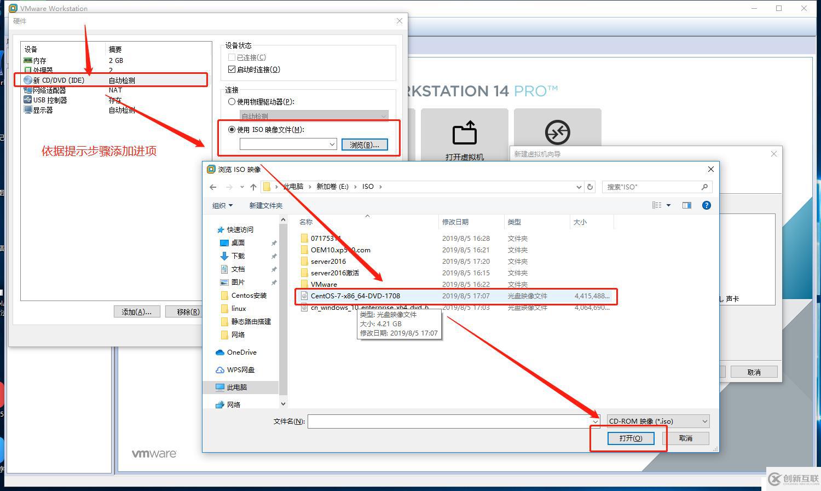Image resolution: width=821 pixels, height=491 pixels.
Task: Refresh the ISO folder address bar
Action: [590, 187]
